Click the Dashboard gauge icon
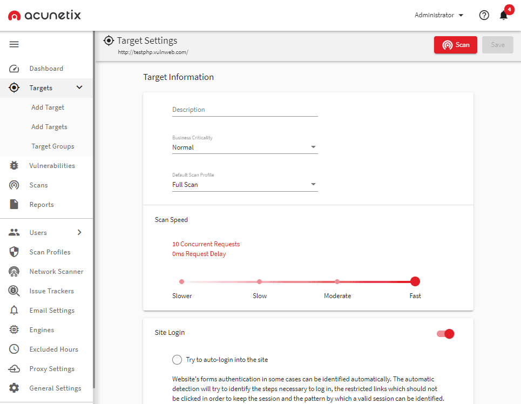This screenshot has width=521, height=404. 14,69
